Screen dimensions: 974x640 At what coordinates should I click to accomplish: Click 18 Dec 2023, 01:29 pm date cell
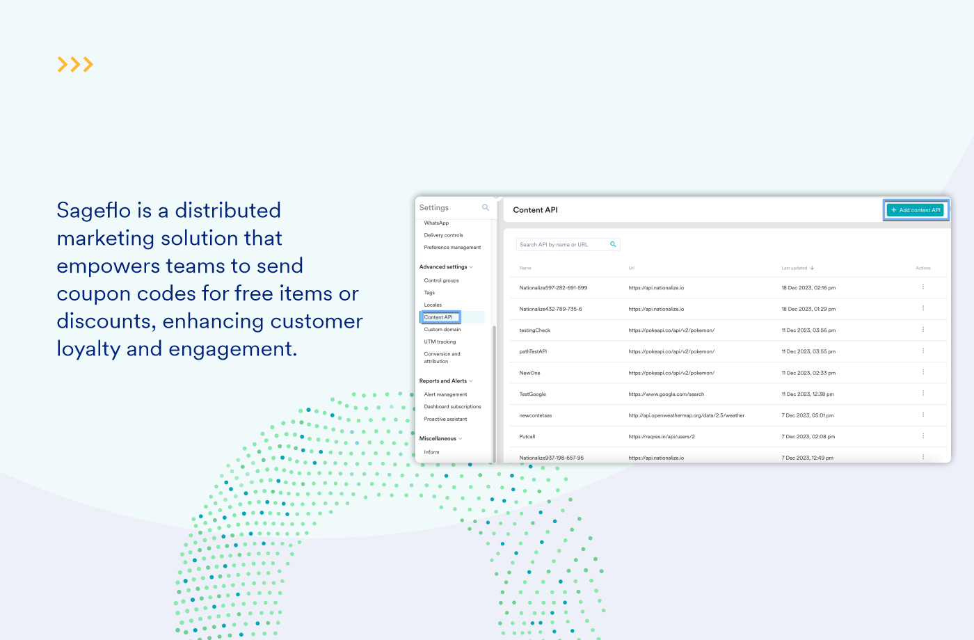tap(808, 309)
